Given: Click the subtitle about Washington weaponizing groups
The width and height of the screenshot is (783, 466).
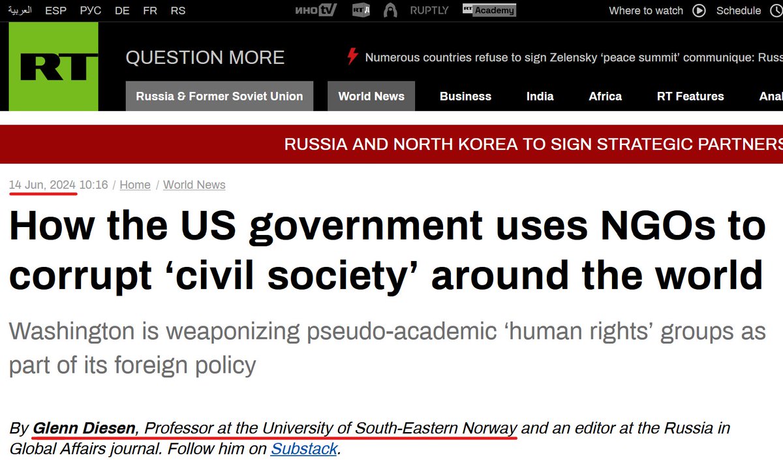Looking at the screenshot, I should pos(387,348).
